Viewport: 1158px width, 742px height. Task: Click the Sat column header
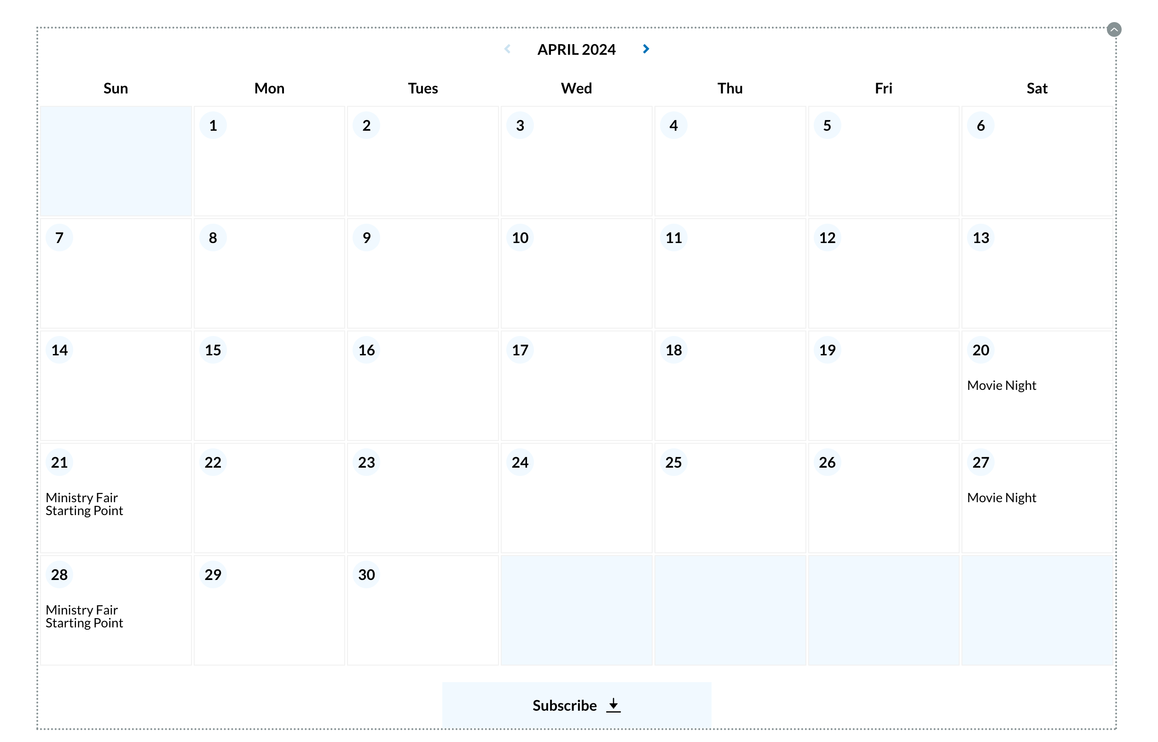pyautogui.click(x=1037, y=88)
